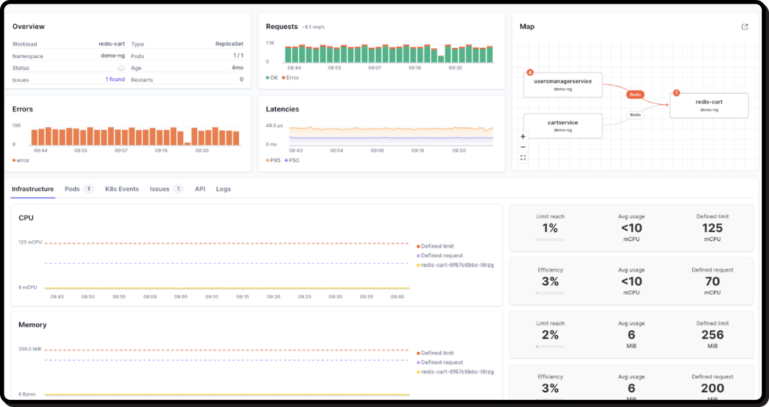Click the orange Redis edge label on map
Viewport: 769px width, 407px height.
(636, 94)
